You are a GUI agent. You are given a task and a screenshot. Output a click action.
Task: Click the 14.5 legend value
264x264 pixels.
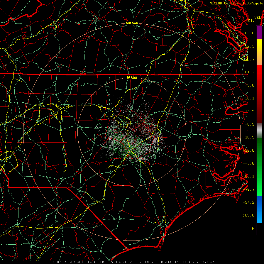250,111
